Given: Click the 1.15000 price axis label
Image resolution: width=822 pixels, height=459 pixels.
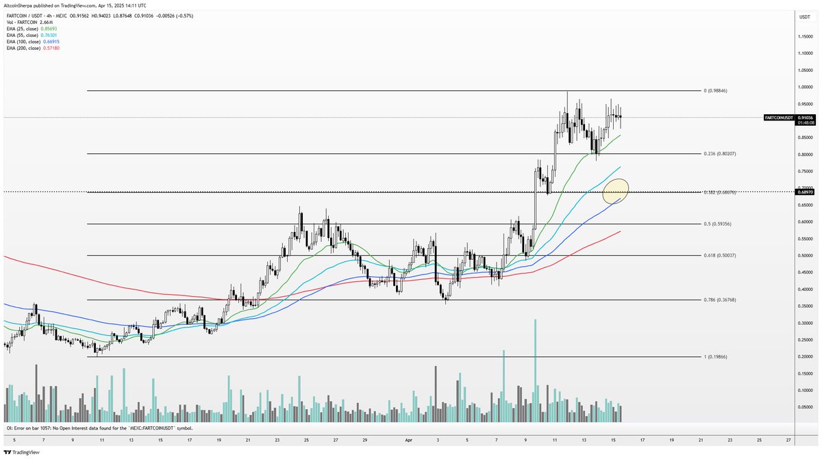Looking at the screenshot, I should coord(806,36).
